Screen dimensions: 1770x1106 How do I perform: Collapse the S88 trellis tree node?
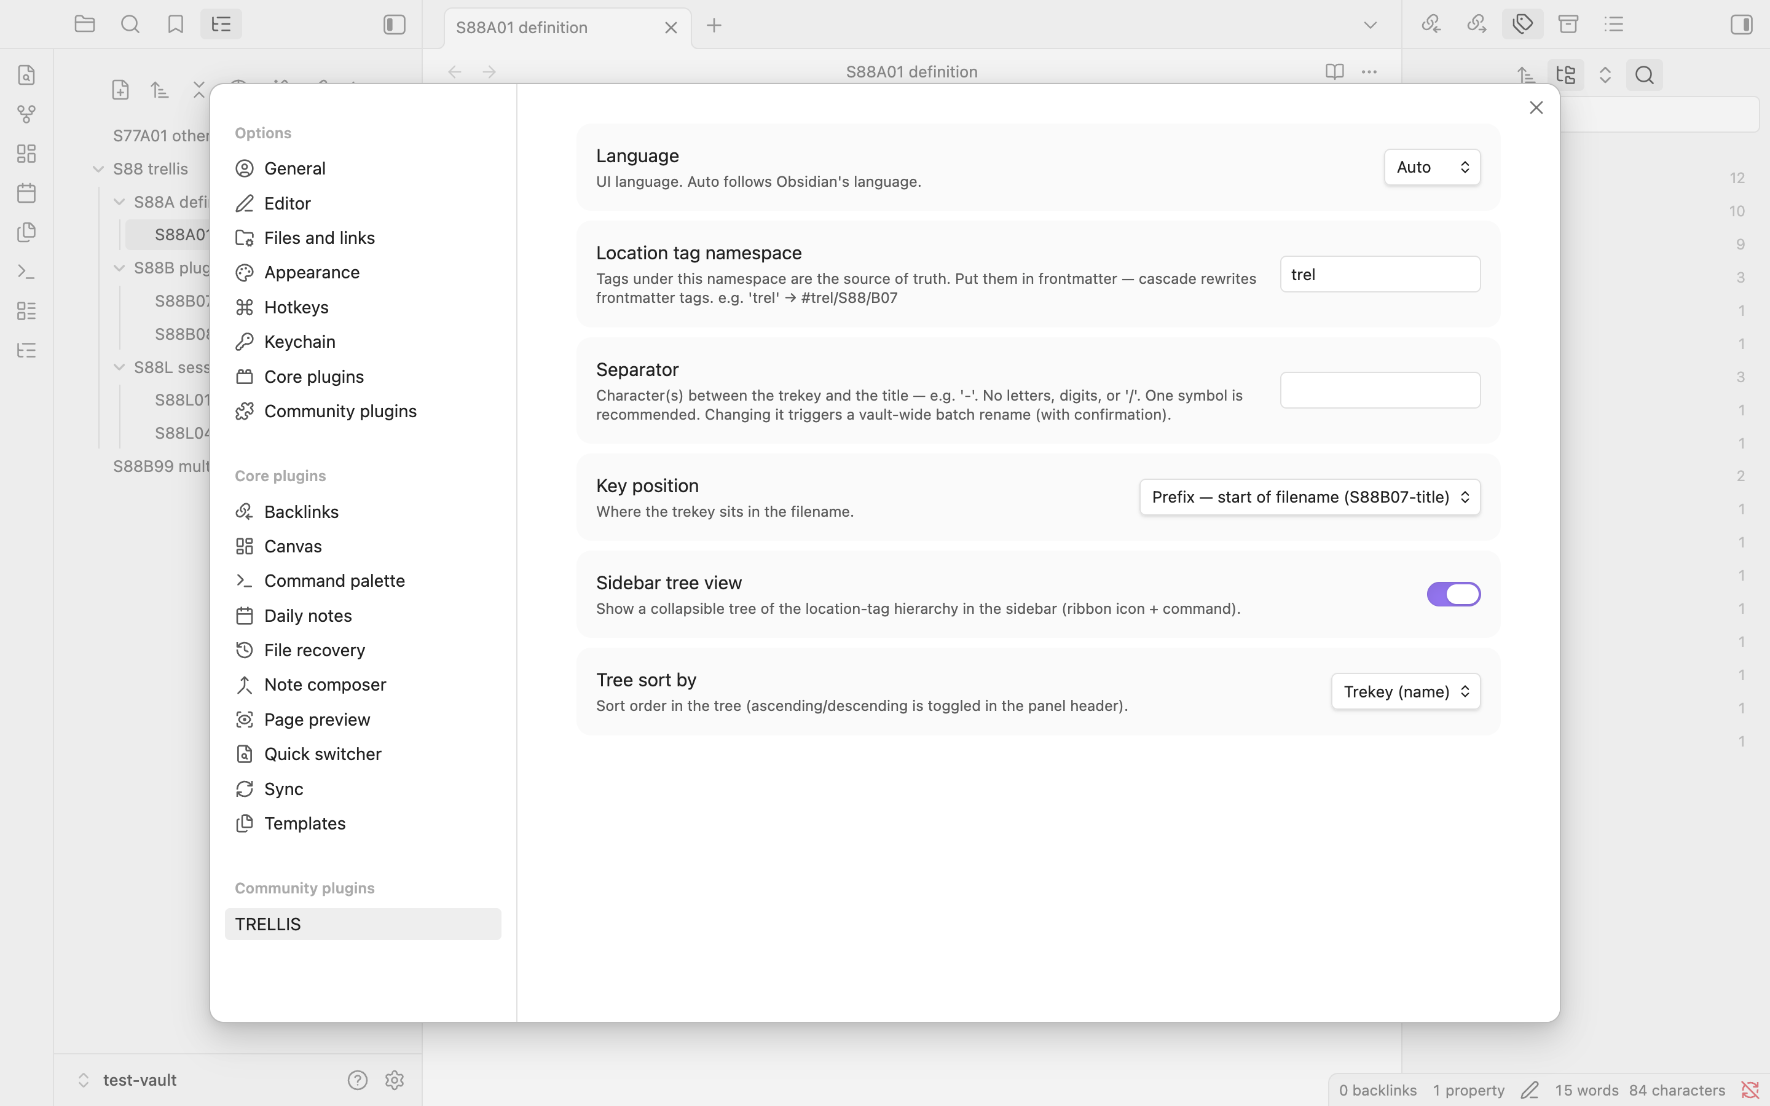(x=98, y=169)
